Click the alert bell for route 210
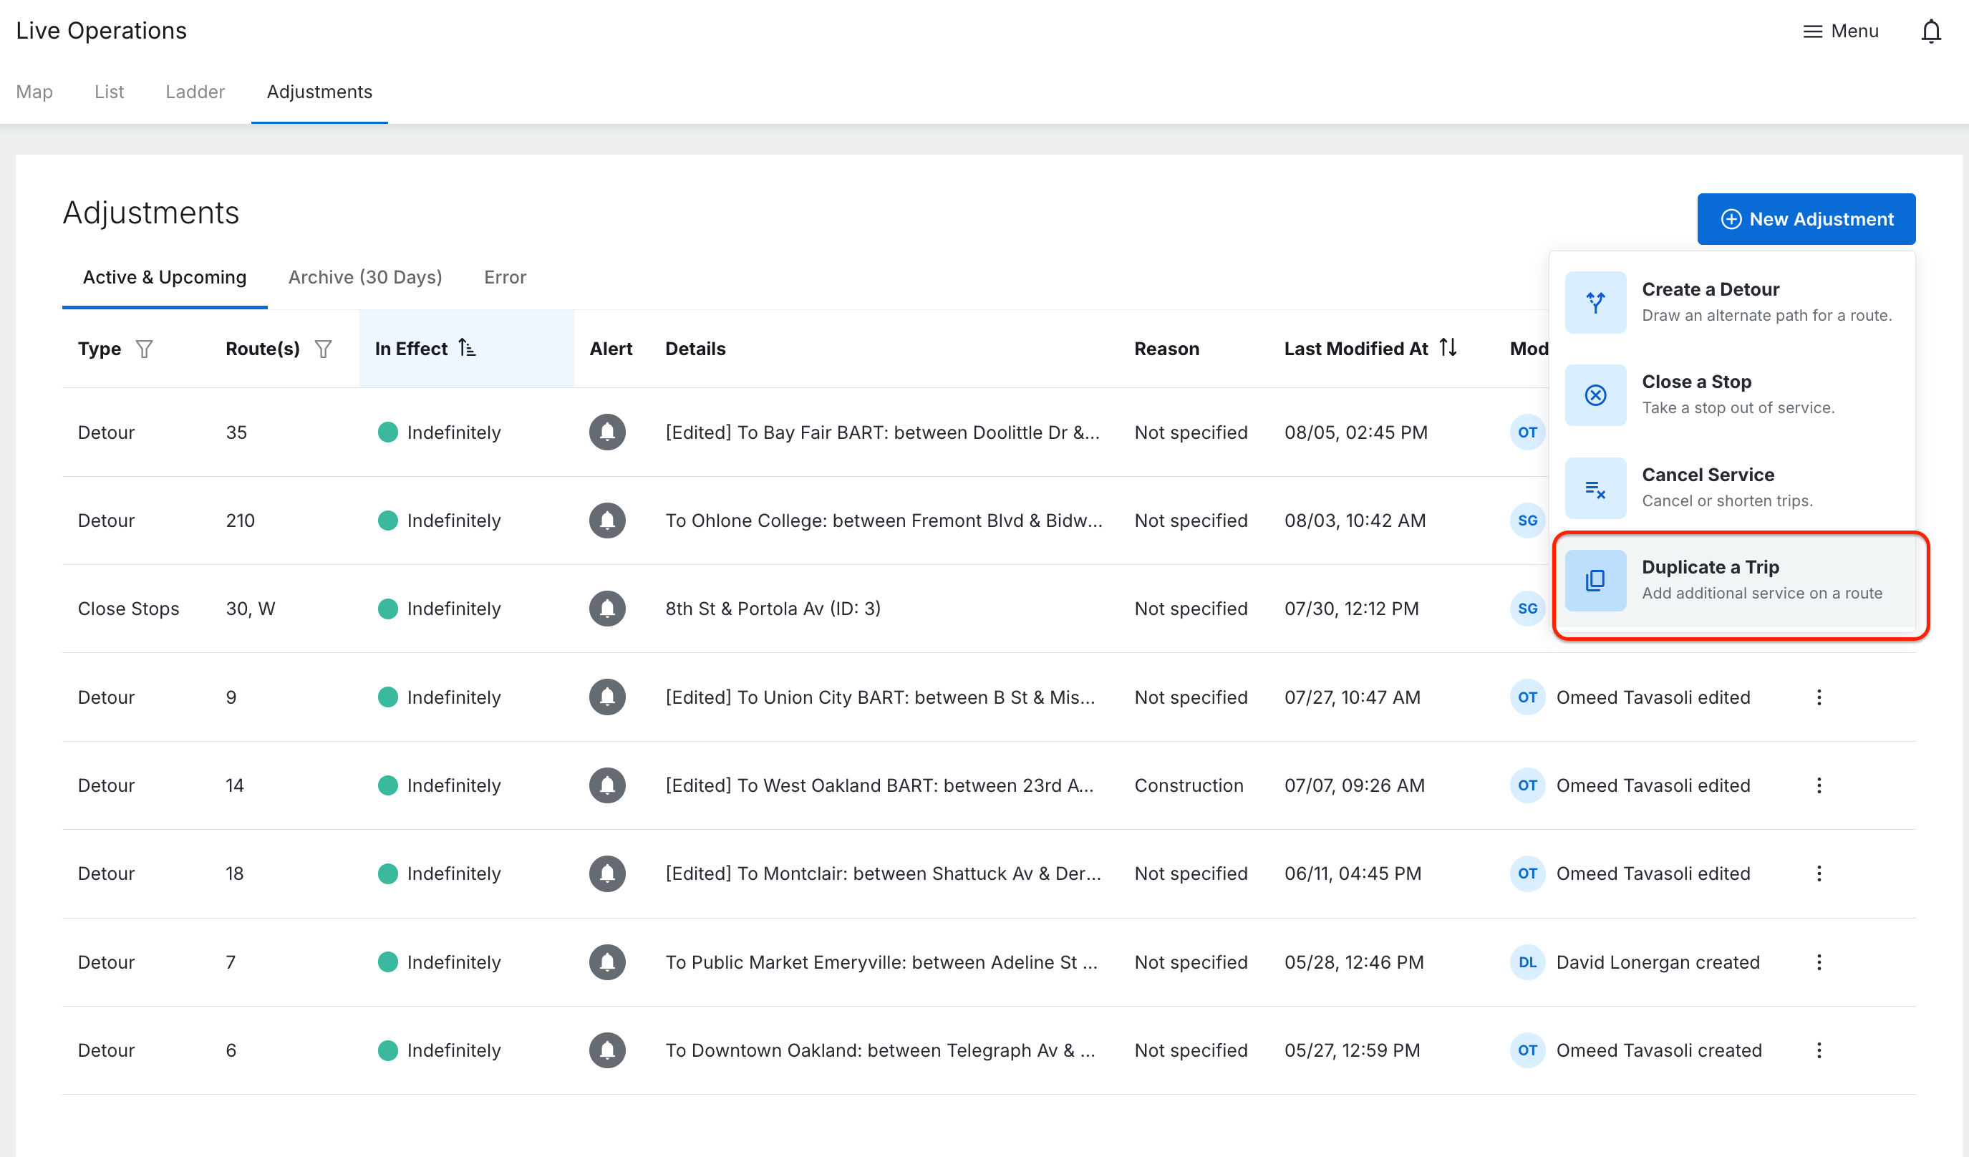Image resolution: width=1969 pixels, height=1157 pixels. pos(607,521)
